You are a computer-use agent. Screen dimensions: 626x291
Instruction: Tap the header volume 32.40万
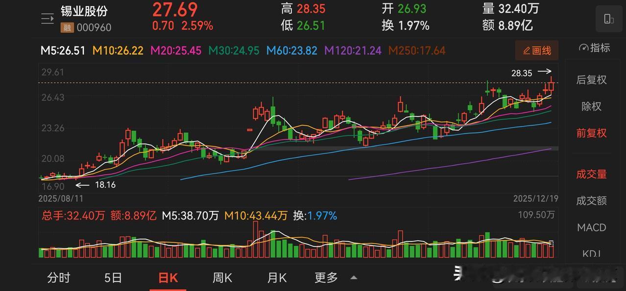(518, 8)
